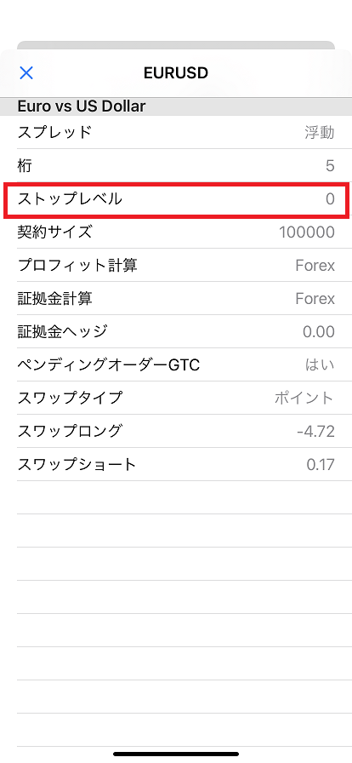
Task: Tap the ペンディングオーダーGTC row
Action: (176, 364)
